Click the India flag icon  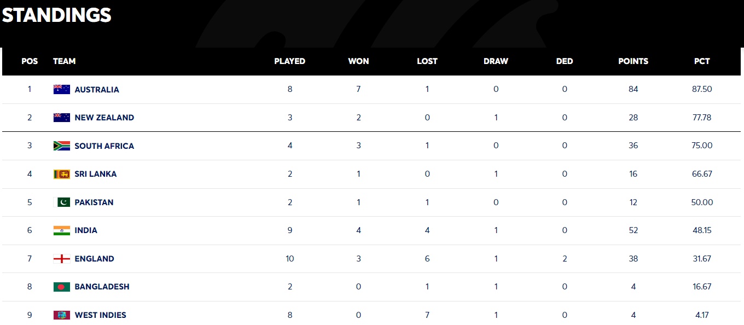(x=61, y=230)
